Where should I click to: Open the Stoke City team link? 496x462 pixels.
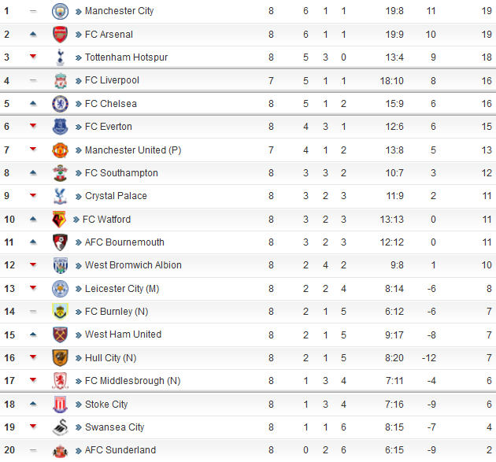tap(106, 405)
